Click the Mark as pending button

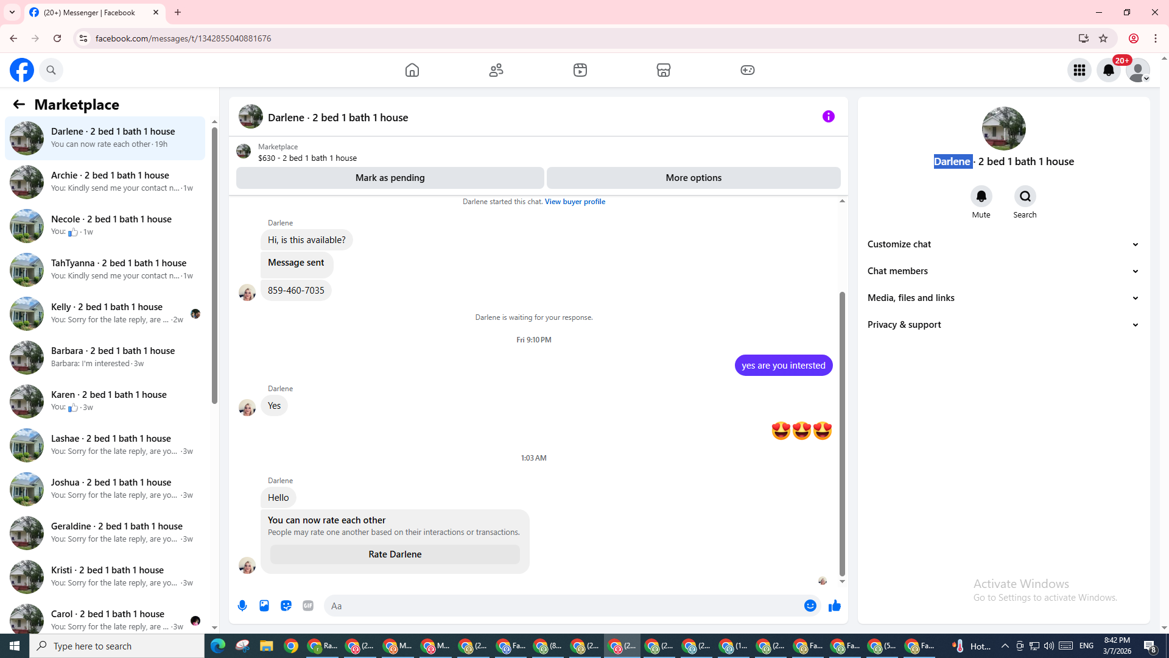[x=390, y=178]
